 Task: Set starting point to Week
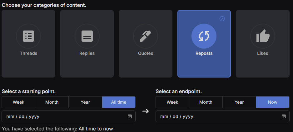point(18,102)
